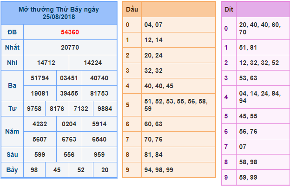Select fourth prize number 9758

point(34,109)
